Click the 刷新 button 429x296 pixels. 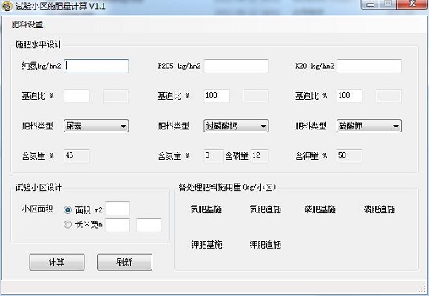pyautogui.click(x=124, y=262)
